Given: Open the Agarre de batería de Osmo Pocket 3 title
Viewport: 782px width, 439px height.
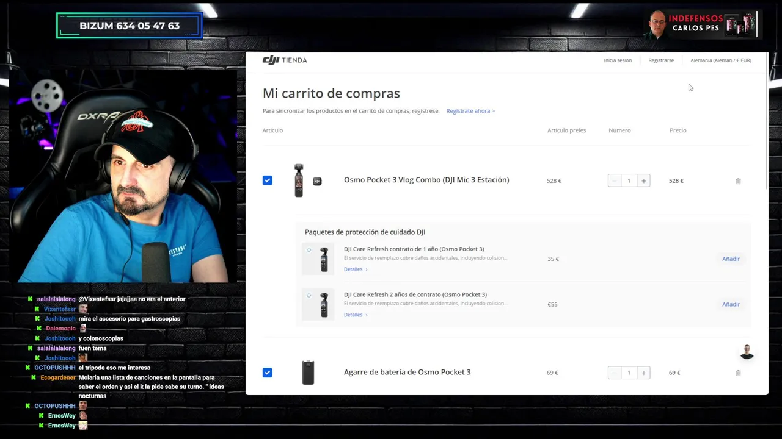Looking at the screenshot, I should pyautogui.click(x=407, y=372).
